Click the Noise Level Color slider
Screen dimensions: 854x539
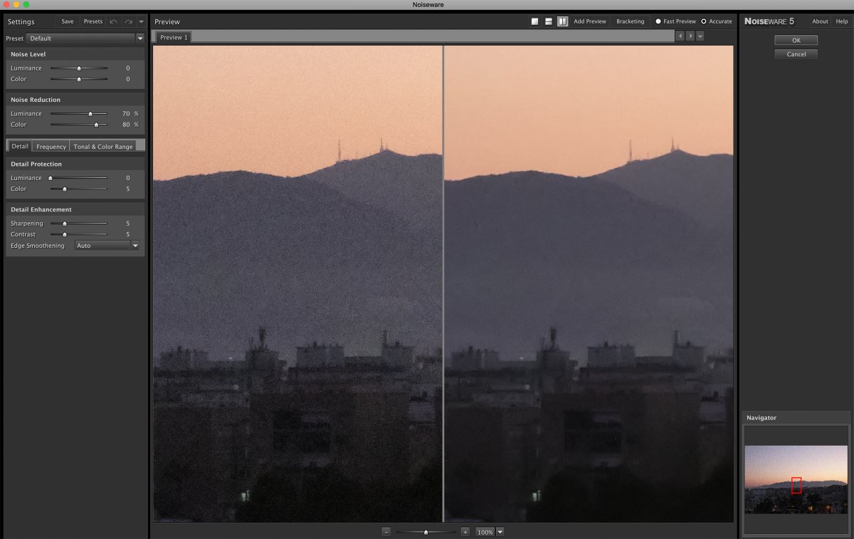pyautogui.click(x=78, y=79)
